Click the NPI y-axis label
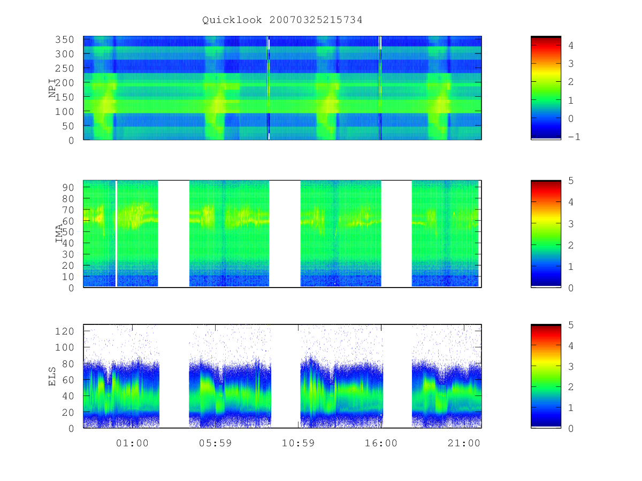The width and height of the screenshot is (642, 481). [x=52, y=88]
